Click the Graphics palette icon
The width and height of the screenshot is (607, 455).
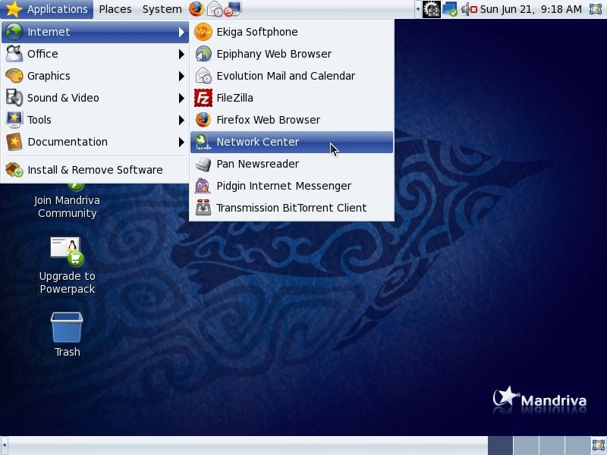14,76
